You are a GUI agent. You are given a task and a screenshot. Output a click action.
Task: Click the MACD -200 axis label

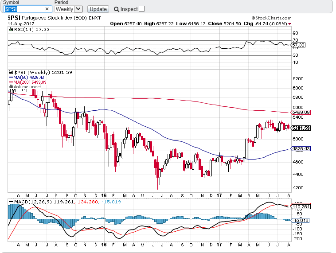297,239
